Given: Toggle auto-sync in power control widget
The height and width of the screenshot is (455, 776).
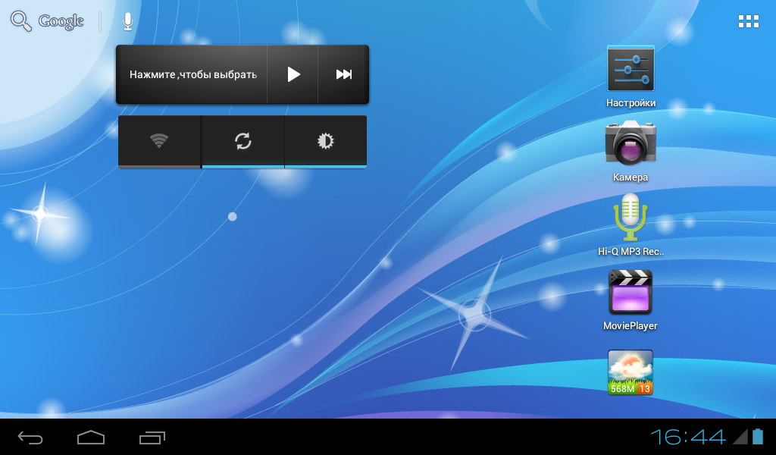Looking at the screenshot, I should (242, 141).
